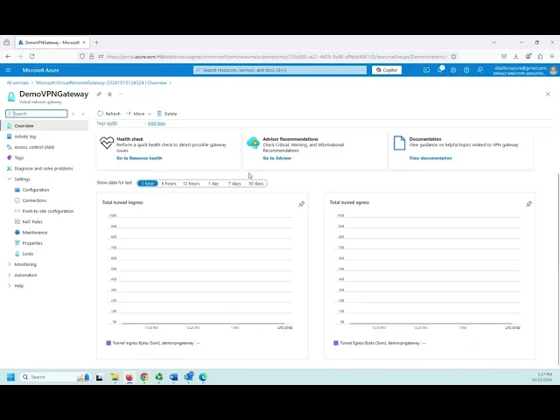Open Activity log

pyautogui.click(x=25, y=136)
